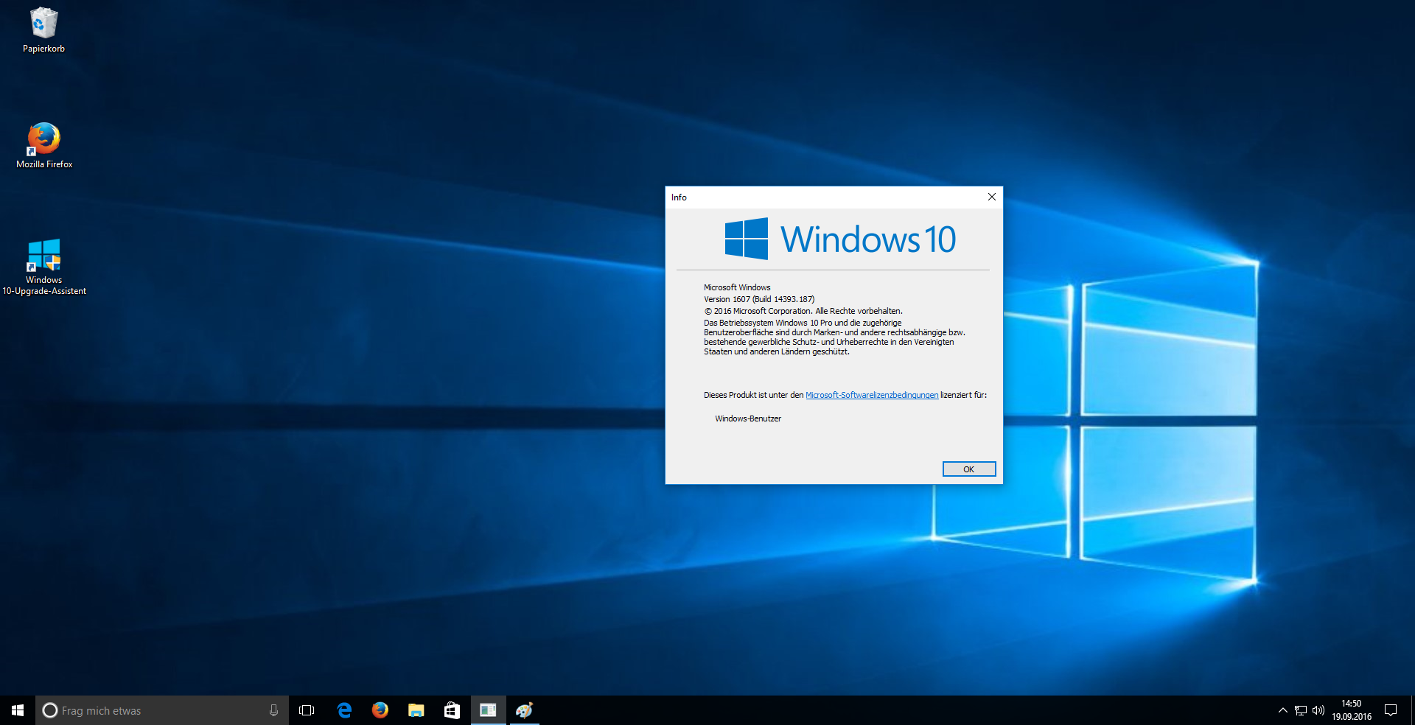Close the Info dialog with the X

point(992,197)
